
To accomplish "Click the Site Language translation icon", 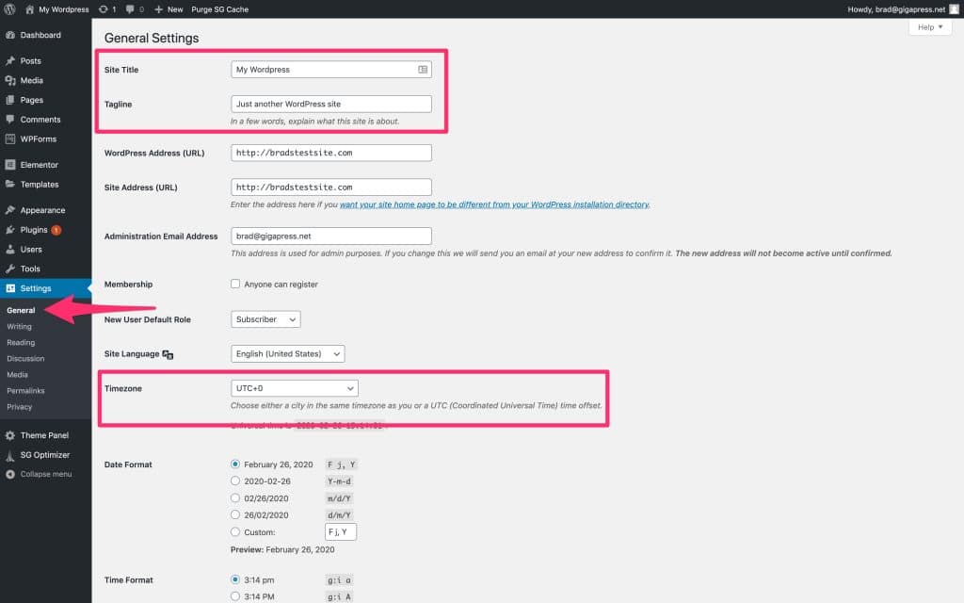I will [168, 354].
